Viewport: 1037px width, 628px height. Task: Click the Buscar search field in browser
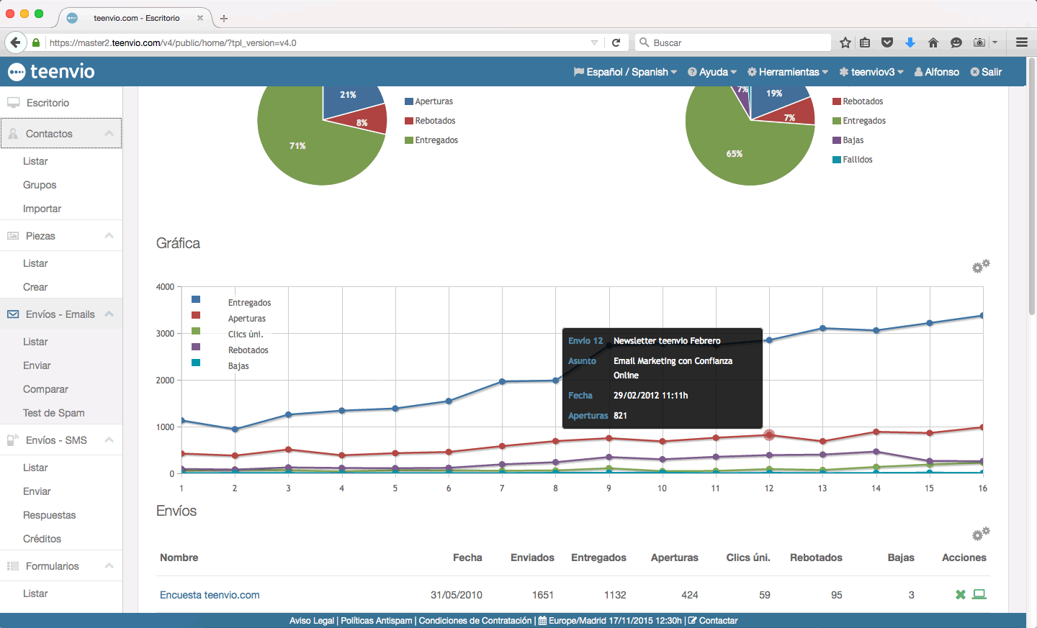pyautogui.click(x=735, y=42)
